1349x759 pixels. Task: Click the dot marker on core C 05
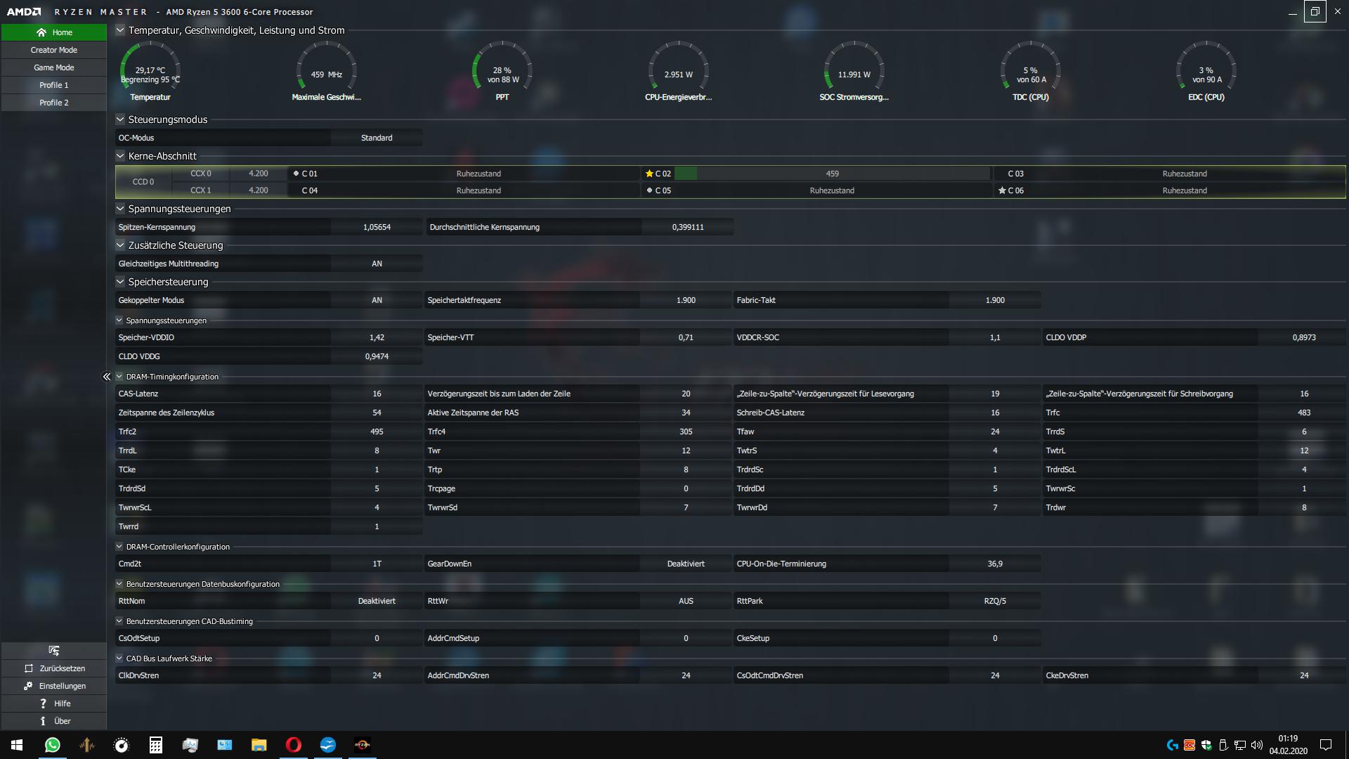649,190
